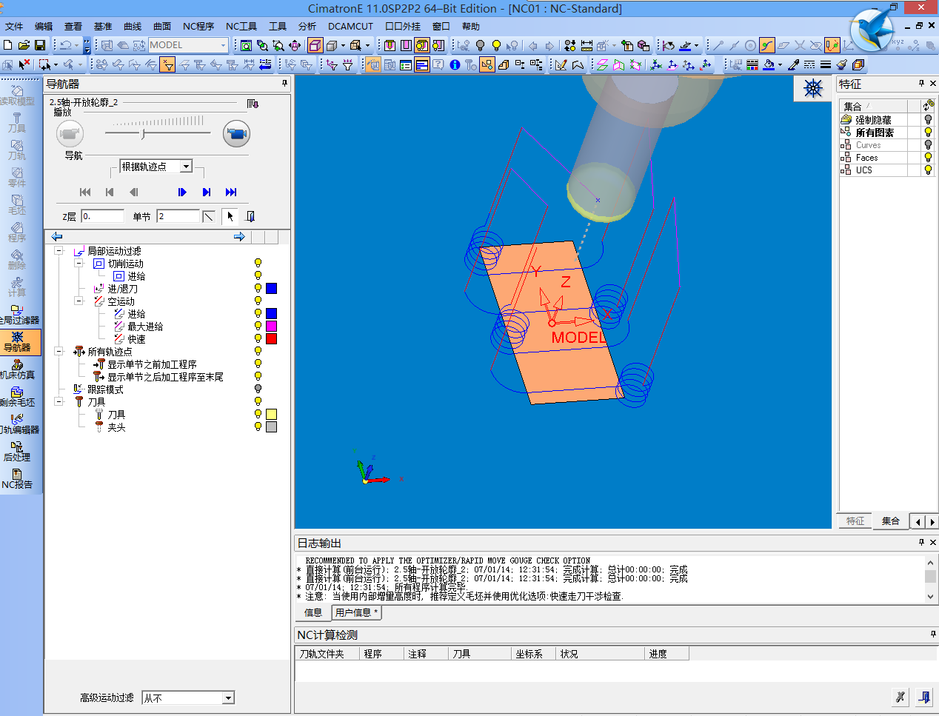939x716 pixels.
Task: Click the steering wheel icon above the viewport
Action: (812, 87)
